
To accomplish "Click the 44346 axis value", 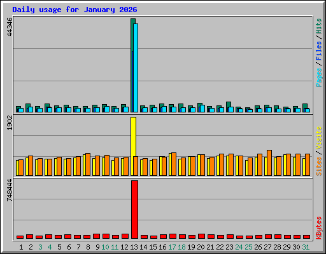I will 10,27.
